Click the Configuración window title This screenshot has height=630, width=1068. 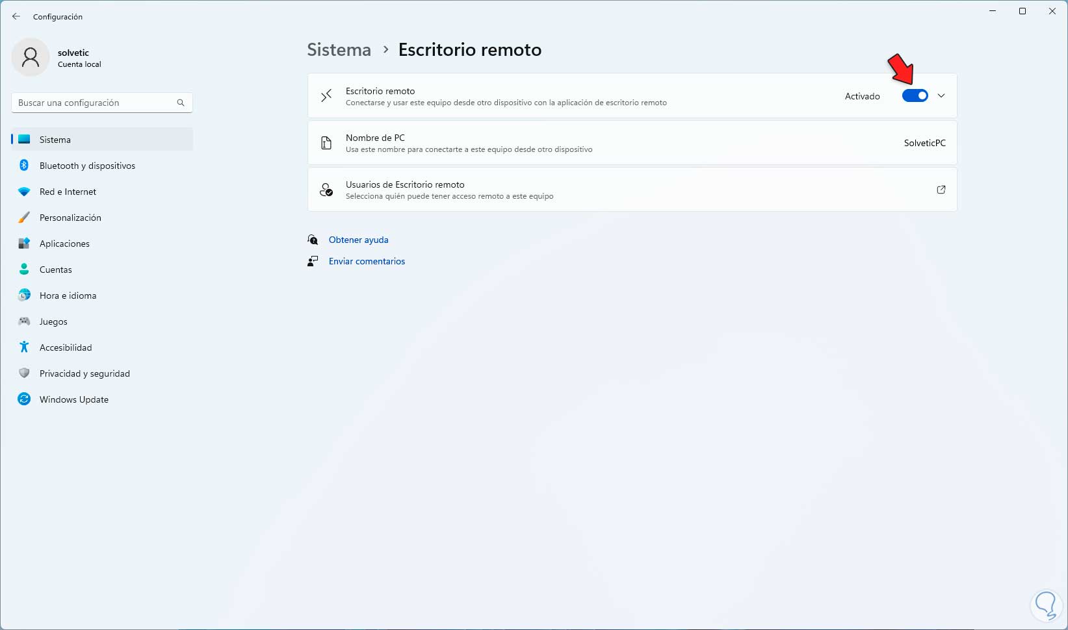pos(58,17)
